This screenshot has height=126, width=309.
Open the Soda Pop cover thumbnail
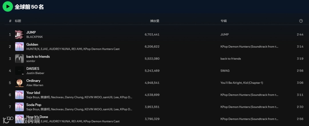point(19,107)
